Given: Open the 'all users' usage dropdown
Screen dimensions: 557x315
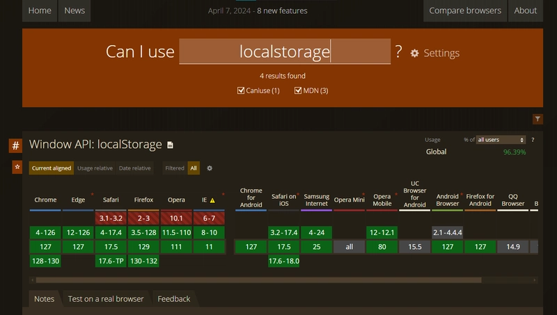Looking at the screenshot, I should coord(501,140).
